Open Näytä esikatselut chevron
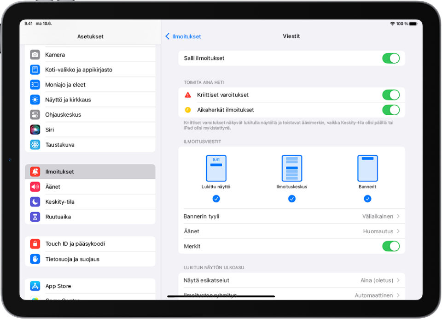The height and width of the screenshot is (319, 442). tap(398, 280)
